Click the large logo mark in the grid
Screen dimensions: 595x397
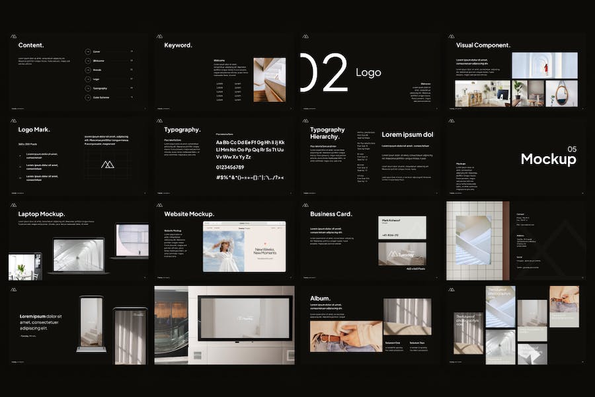(108, 165)
